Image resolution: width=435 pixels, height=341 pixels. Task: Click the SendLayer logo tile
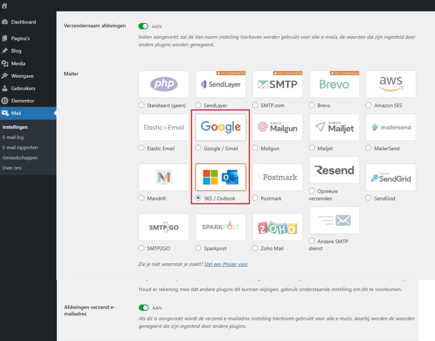pos(220,84)
